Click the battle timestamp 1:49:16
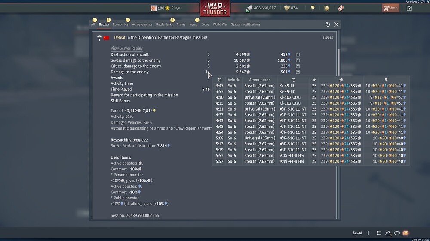Screen dimensions: 430x241 point(328,38)
